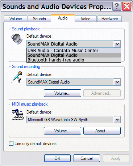Close the Sounds and Audio Devices dialog

(126, 7)
